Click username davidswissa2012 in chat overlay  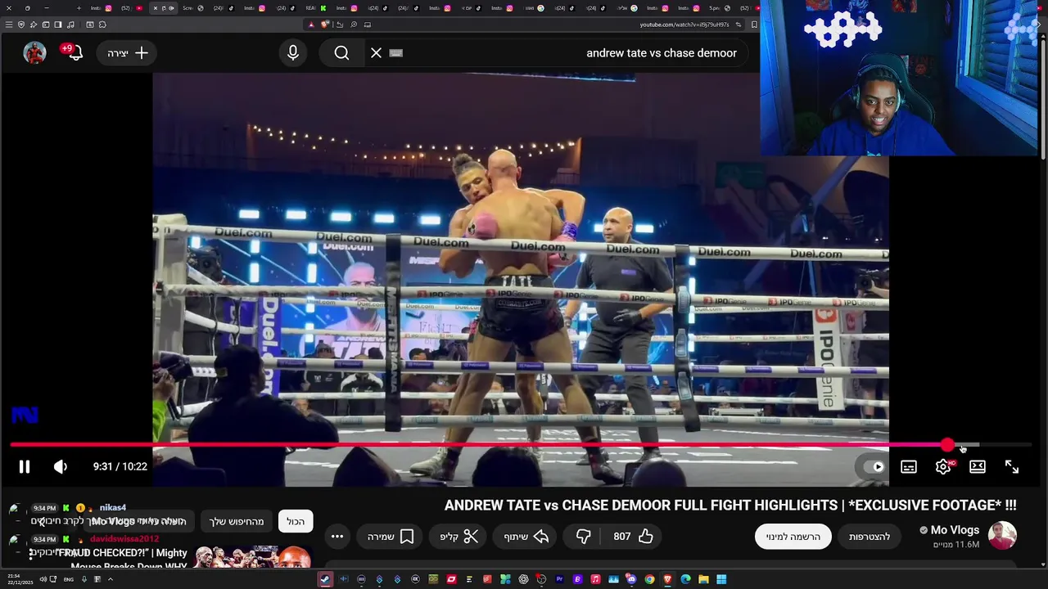pyautogui.click(x=124, y=539)
